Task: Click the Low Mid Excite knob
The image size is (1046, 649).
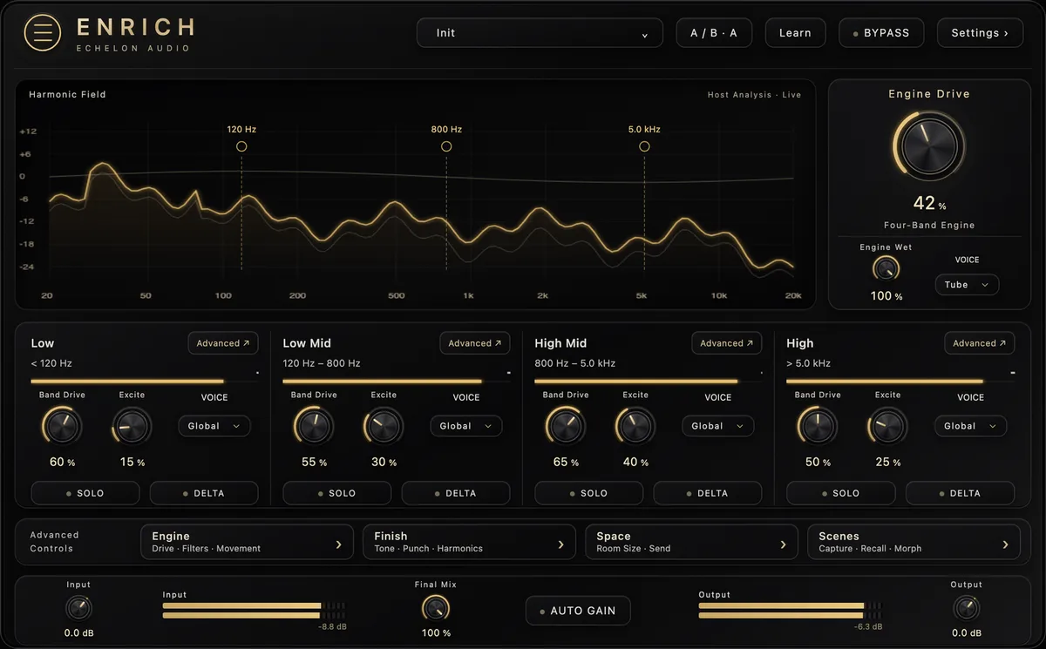Action: pos(384,427)
